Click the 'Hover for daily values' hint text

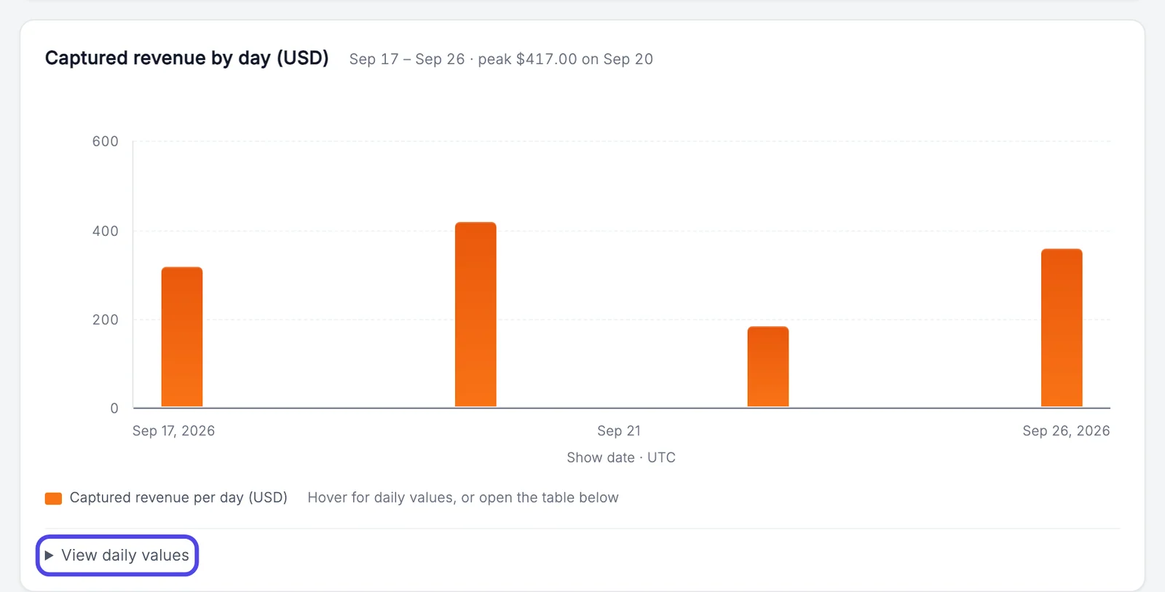coord(463,497)
